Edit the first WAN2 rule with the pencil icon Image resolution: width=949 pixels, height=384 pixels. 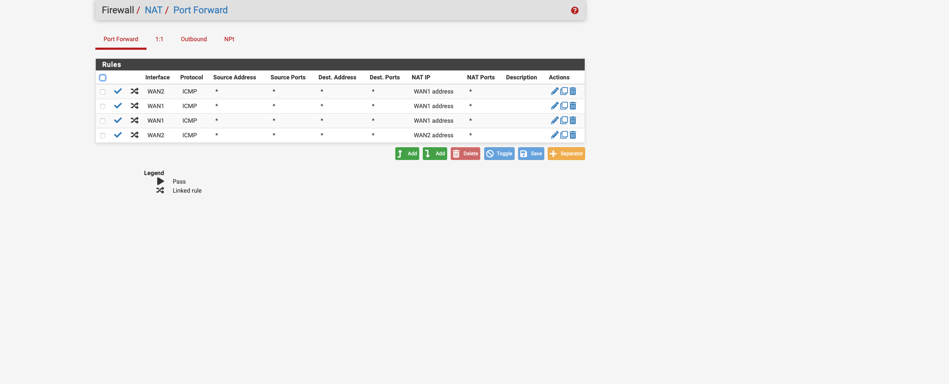tap(555, 91)
